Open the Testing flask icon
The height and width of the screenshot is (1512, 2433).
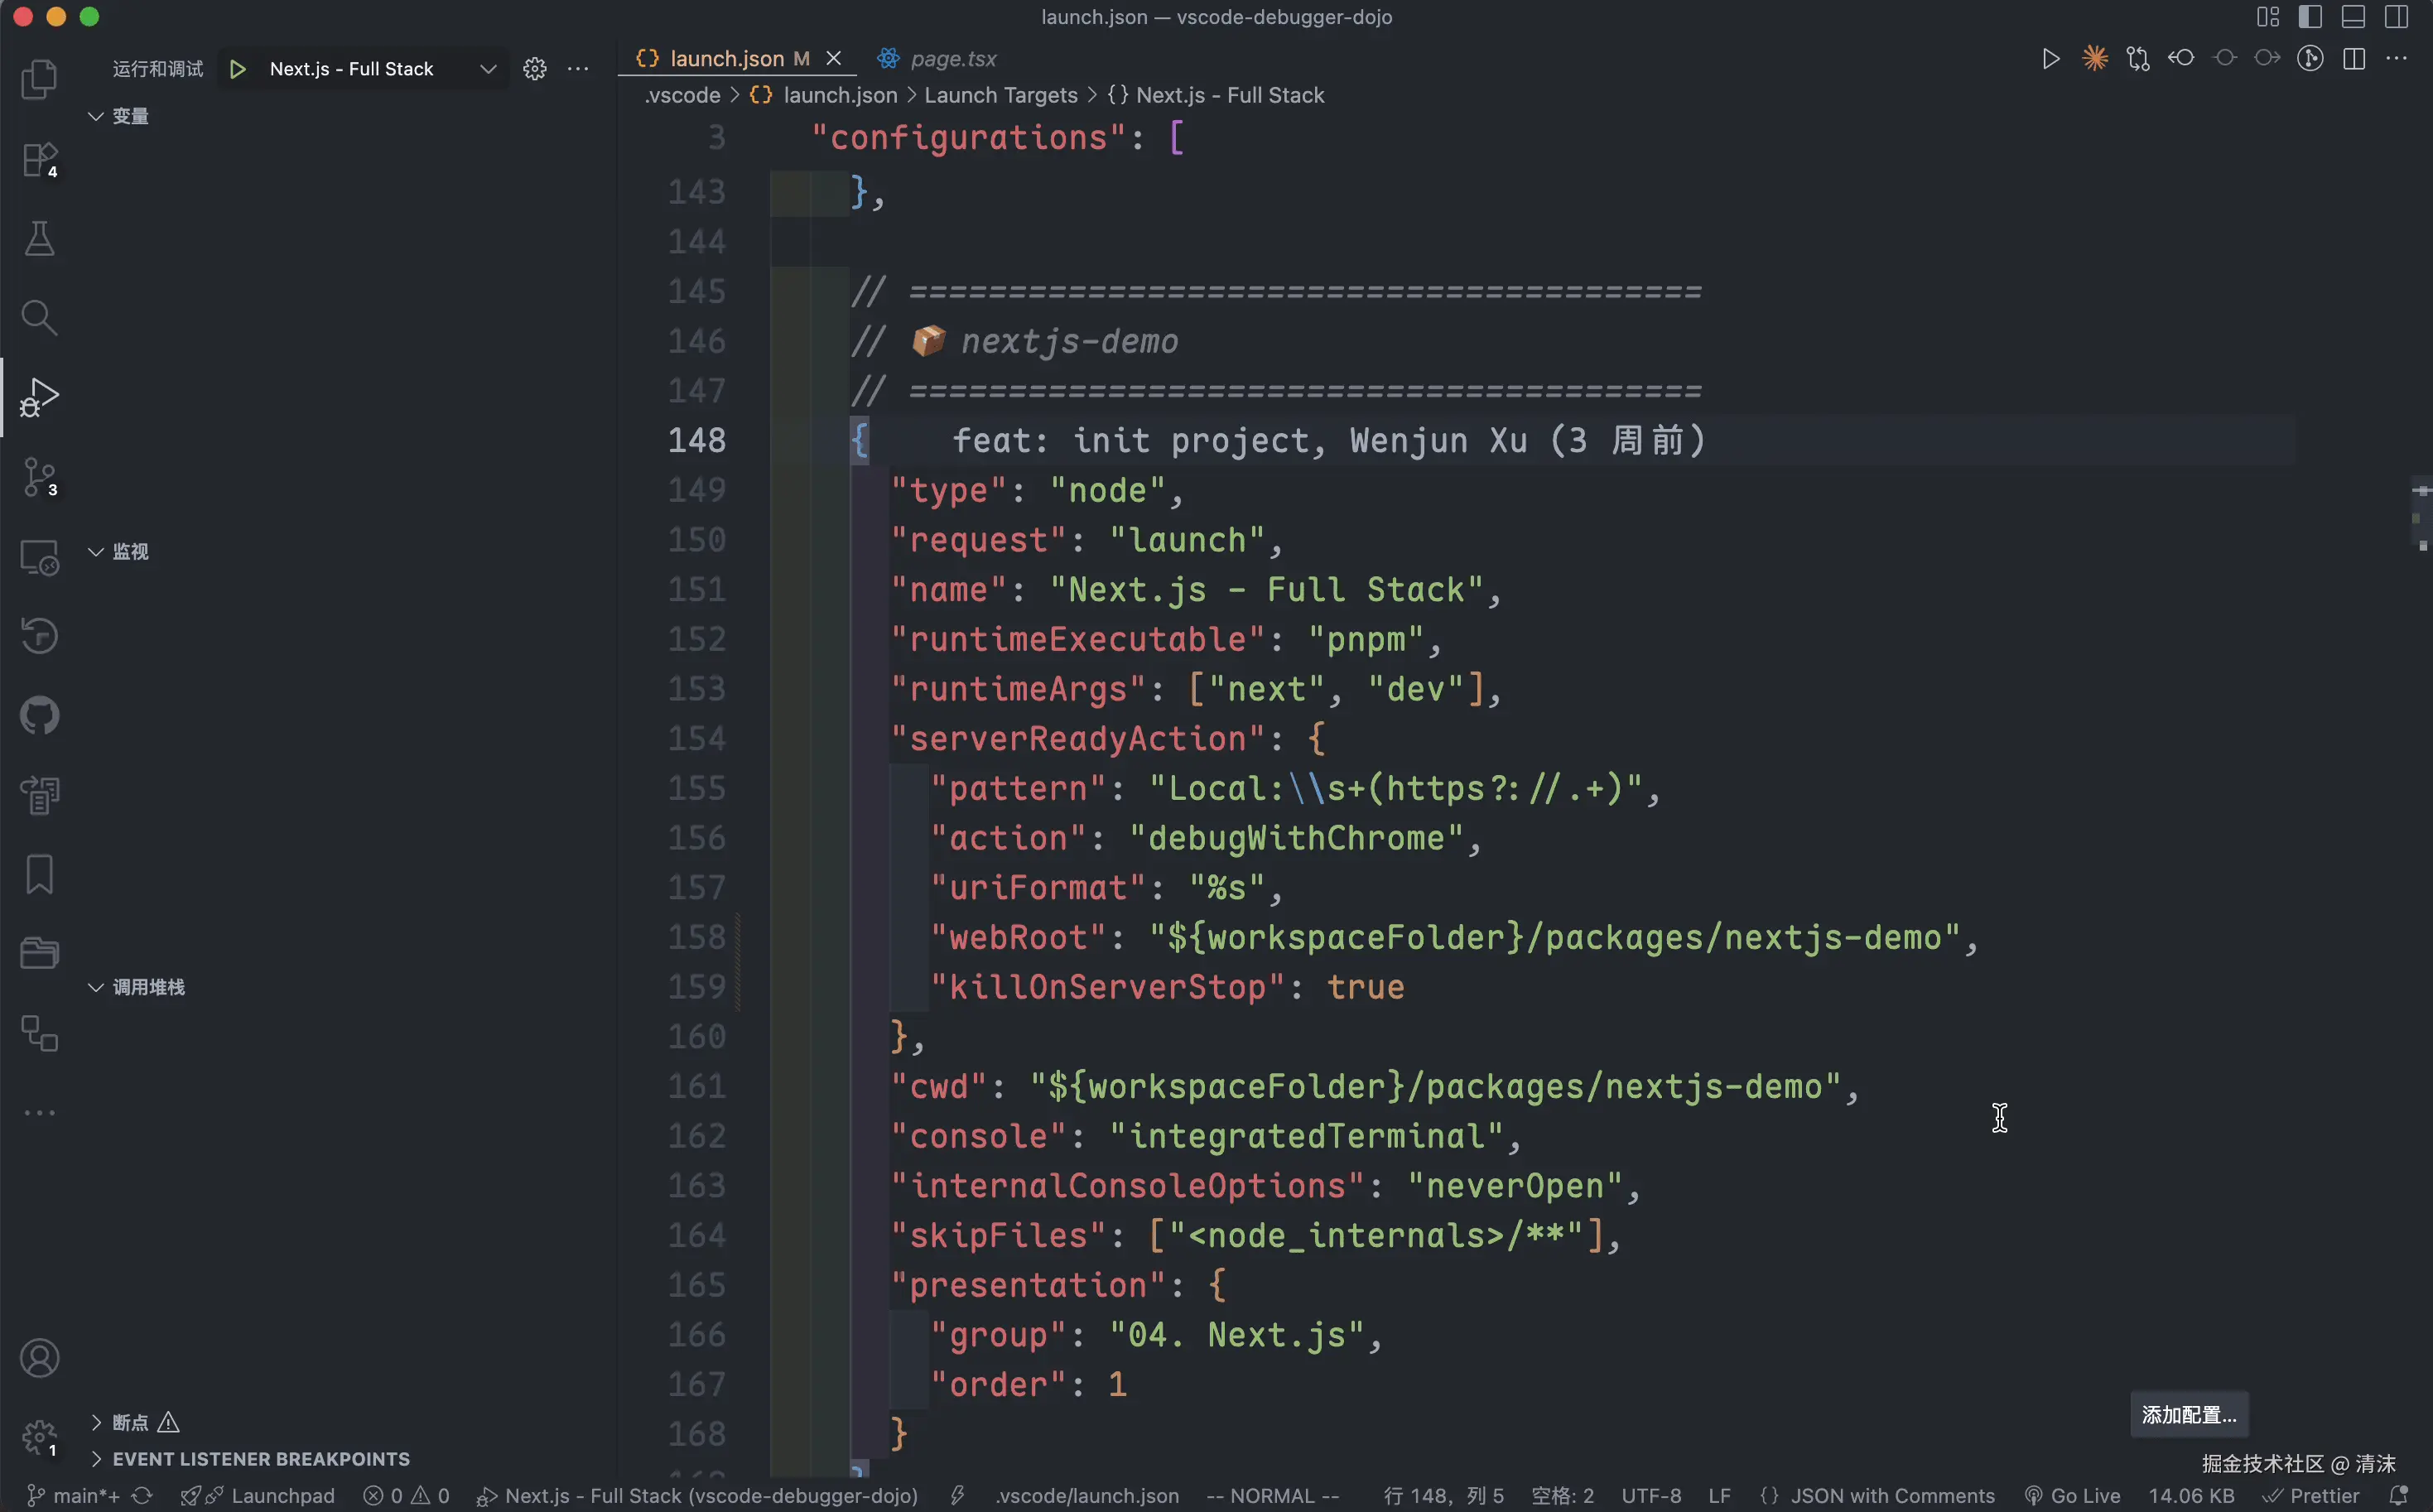click(x=39, y=239)
